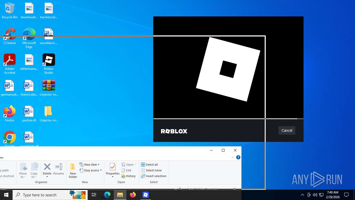Image resolution: width=355 pixels, height=200 pixels.
Task: Switch to Roblox taskbar button
Action: [146, 195]
